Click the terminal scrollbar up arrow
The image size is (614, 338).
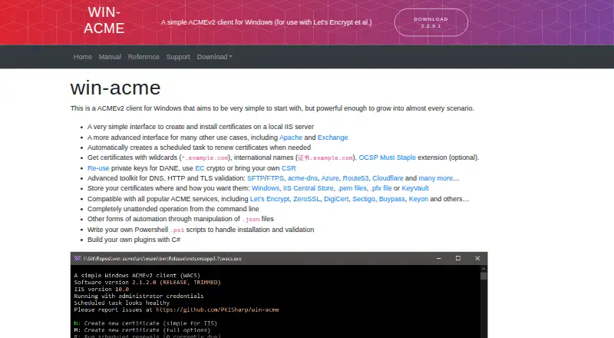(x=484, y=269)
